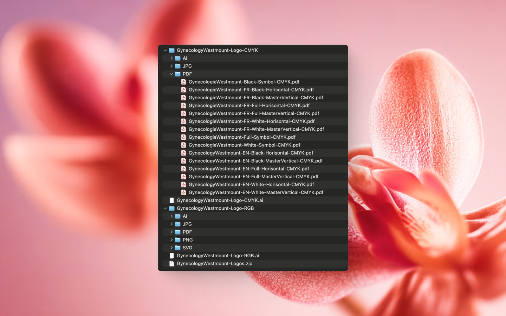This screenshot has width=506, height=316.
Task: Click the PDF icon of GynecologieWestmount-Full-Symbol-CMYK.pdf
Action: [x=183, y=137]
